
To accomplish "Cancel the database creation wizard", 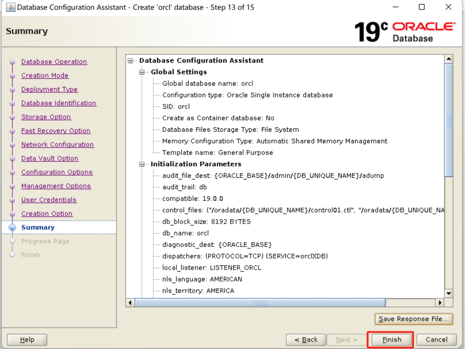I will click(436, 340).
